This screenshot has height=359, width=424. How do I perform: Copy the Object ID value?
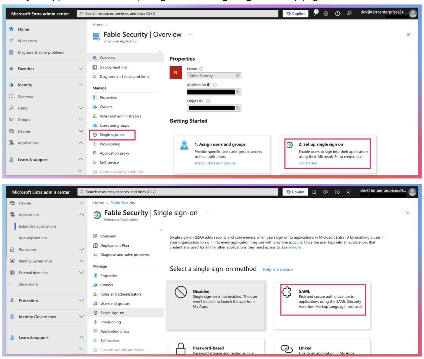tap(238, 108)
